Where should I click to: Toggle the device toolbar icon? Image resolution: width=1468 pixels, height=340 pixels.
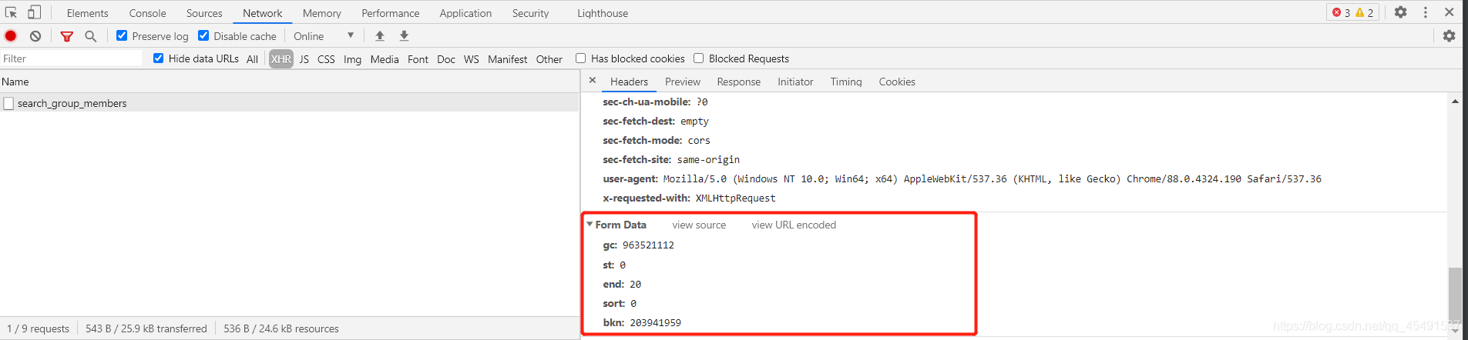[x=34, y=12]
